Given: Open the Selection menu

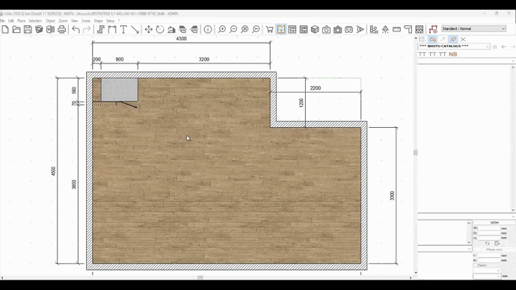Looking at the screenshot, I should click(x=35, y=21).
